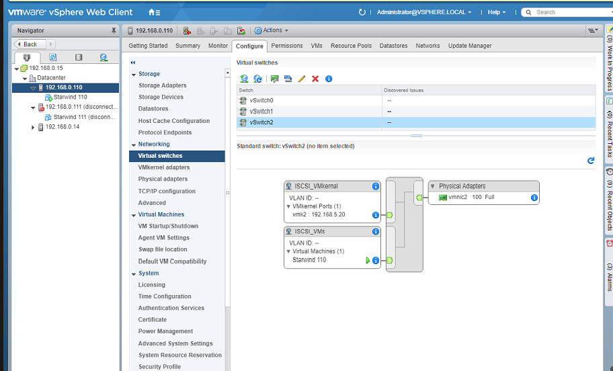Collapse the Configure side menu with double-arrow
Screen dimensions: 613x371
point(133,63)
